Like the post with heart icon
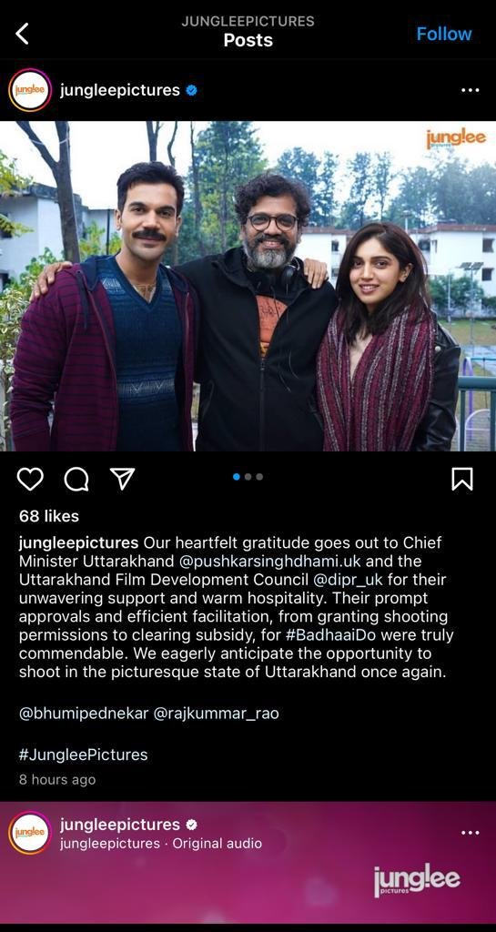Image resolution: width=496 pixels, height=932 pixels. pyautogui.click(x=30, y=479)
